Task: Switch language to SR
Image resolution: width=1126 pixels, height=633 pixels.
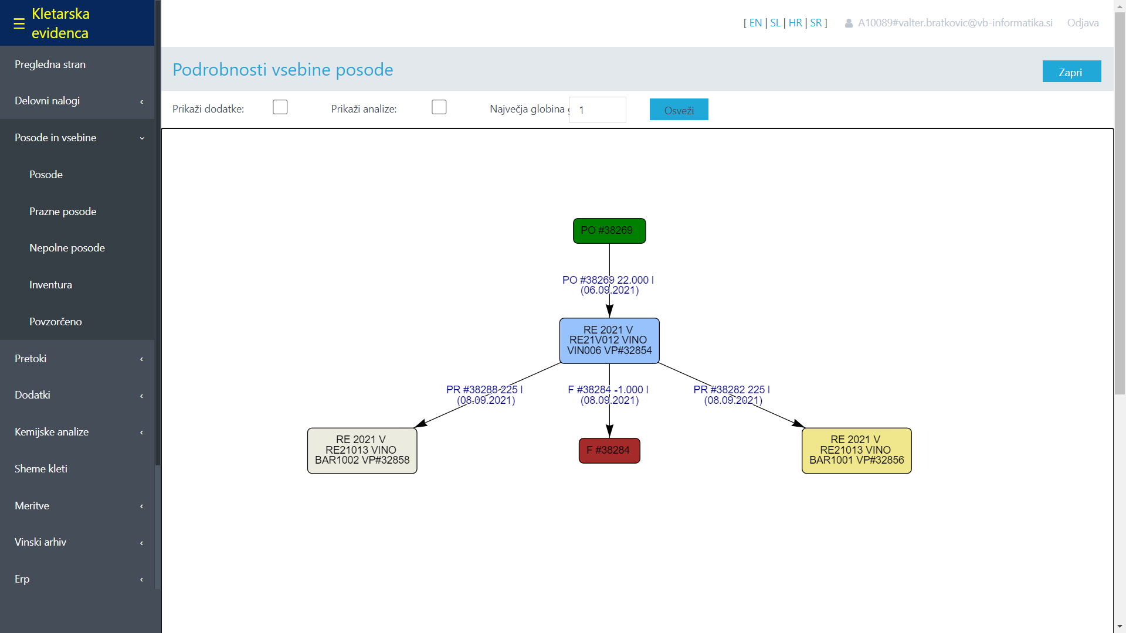Action: (x=816, y=23)
